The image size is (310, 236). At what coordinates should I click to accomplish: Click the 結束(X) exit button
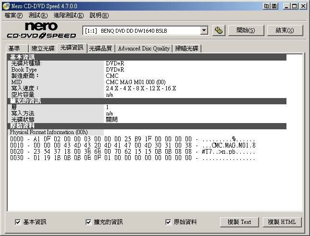pos(285,30)
